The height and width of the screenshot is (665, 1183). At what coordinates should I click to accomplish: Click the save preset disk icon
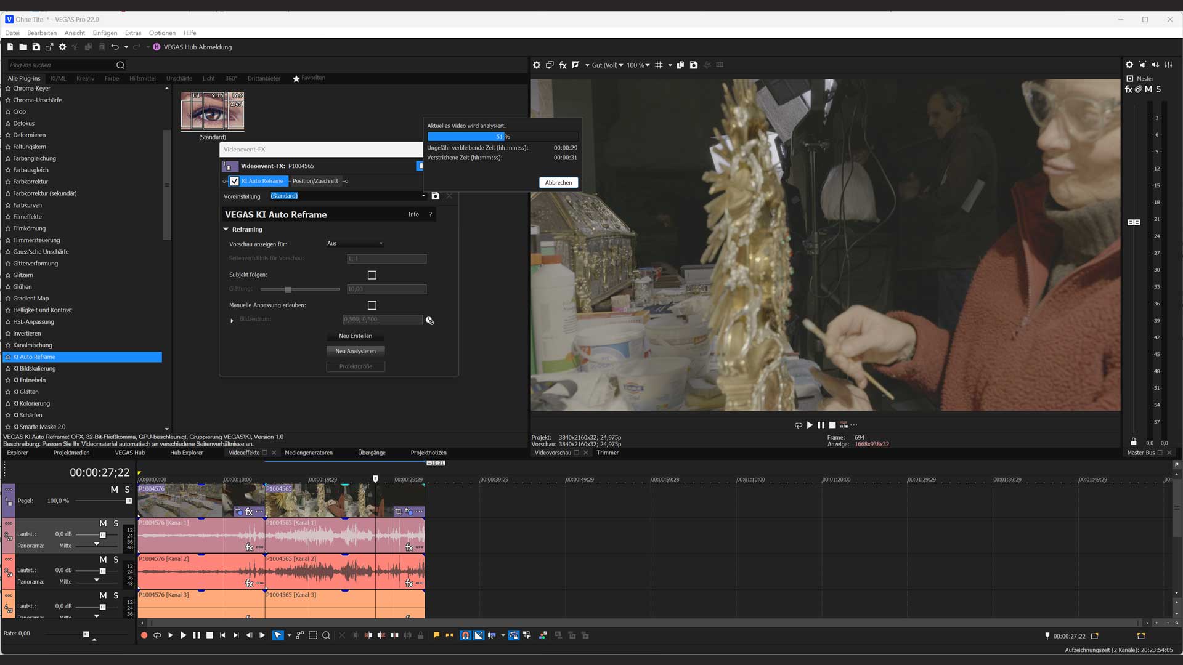[x=436, y=196]
